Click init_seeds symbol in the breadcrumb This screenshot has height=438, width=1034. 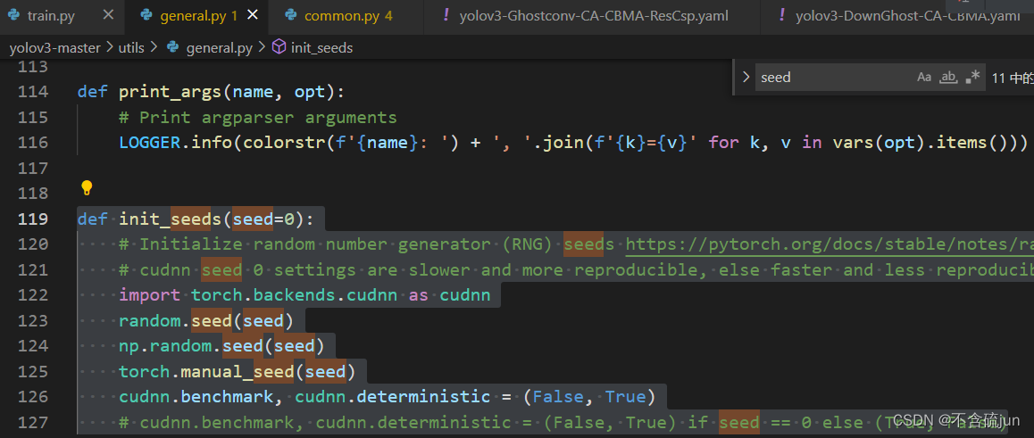click(x=321, y=47)
